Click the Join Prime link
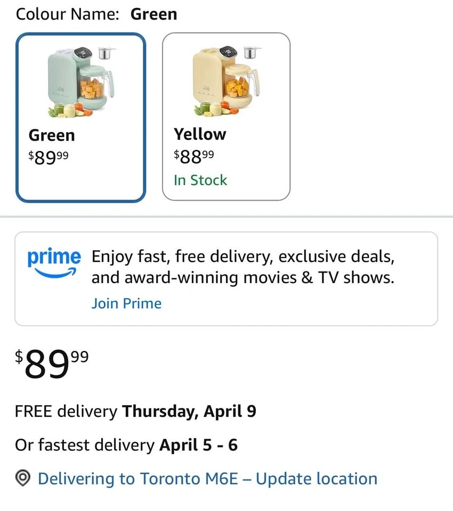This screenshot has width=453, height=511. pos(126,303)
